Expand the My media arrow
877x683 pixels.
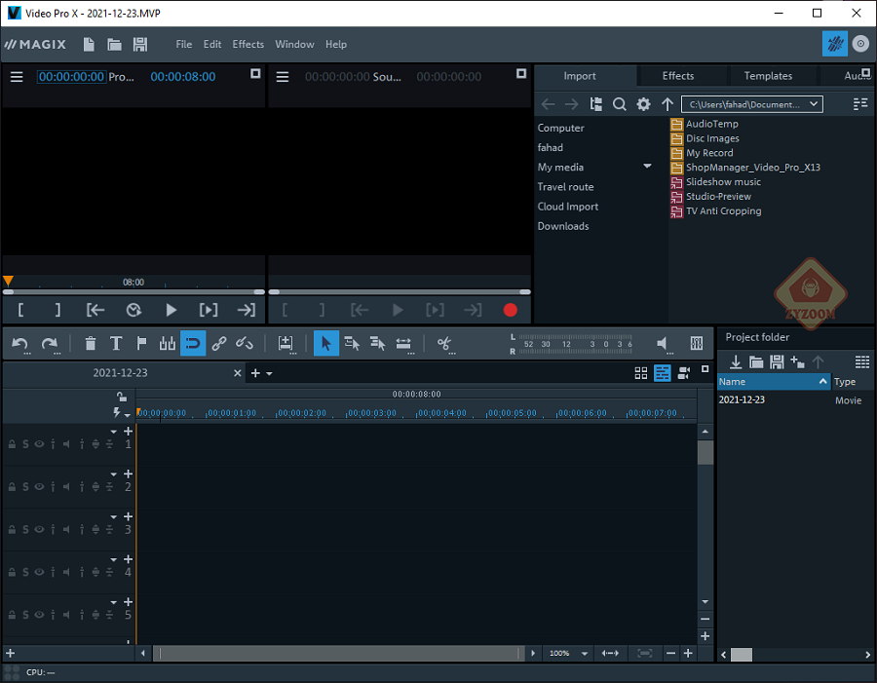(647, 167)
